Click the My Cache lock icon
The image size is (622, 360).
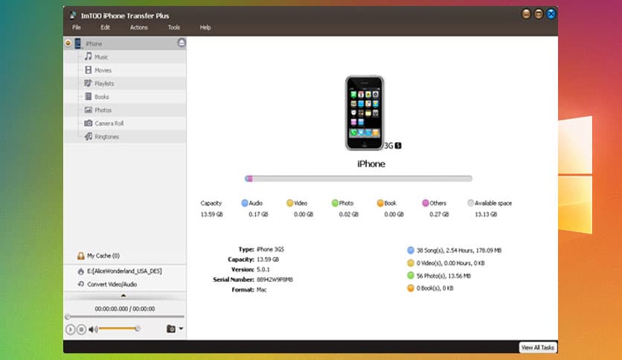point(81,256)
